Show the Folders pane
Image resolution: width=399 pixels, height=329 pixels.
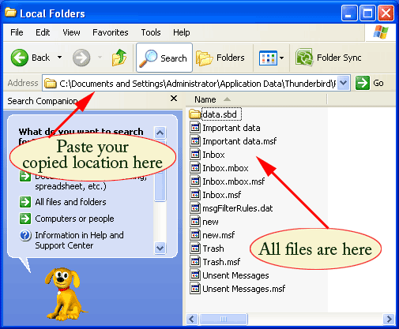(220, 58)
